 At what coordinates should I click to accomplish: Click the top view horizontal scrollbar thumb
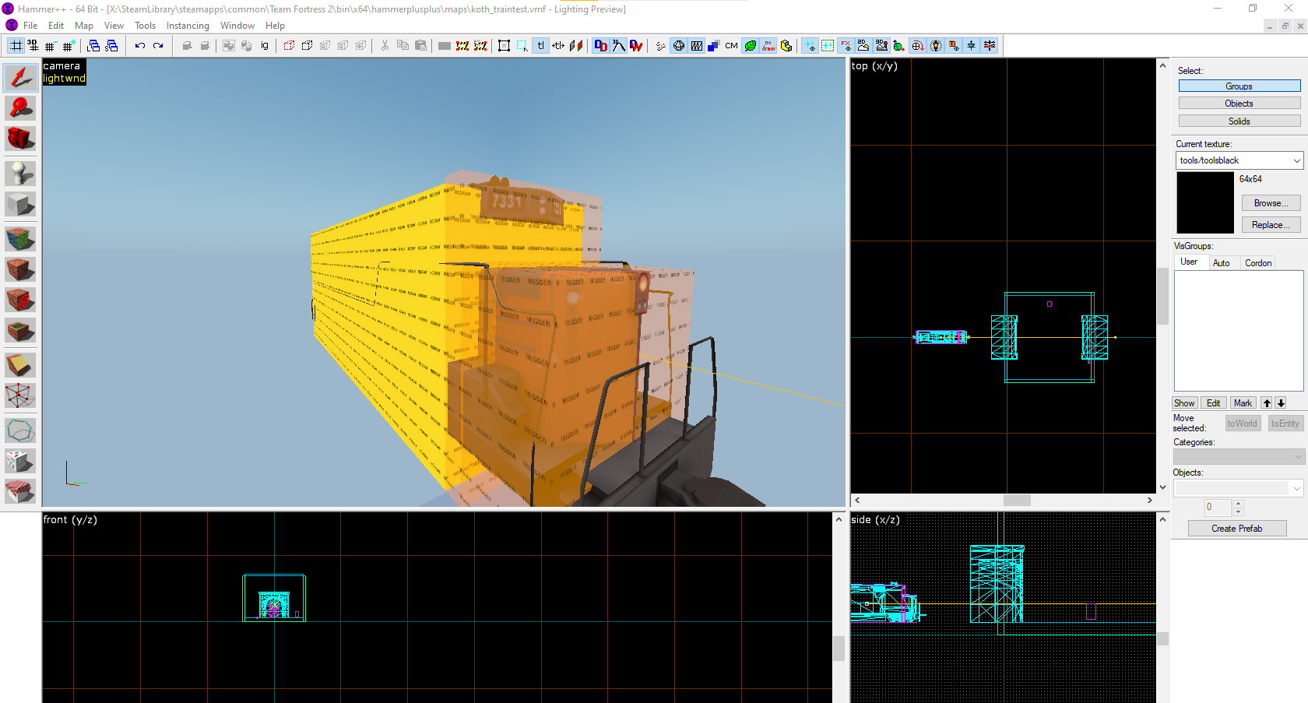coord(1017,501)
